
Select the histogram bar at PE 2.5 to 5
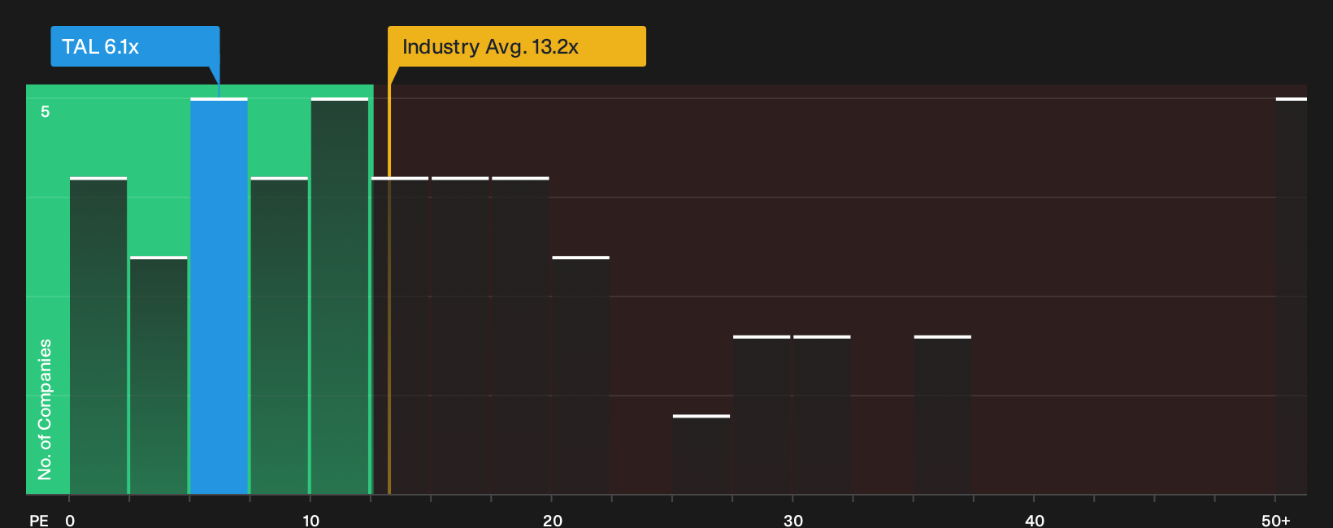pyautogui.click(x=158, y=375)
